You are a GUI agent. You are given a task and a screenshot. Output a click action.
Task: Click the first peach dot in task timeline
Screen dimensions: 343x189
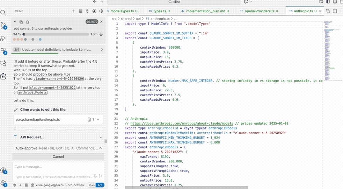14,40
